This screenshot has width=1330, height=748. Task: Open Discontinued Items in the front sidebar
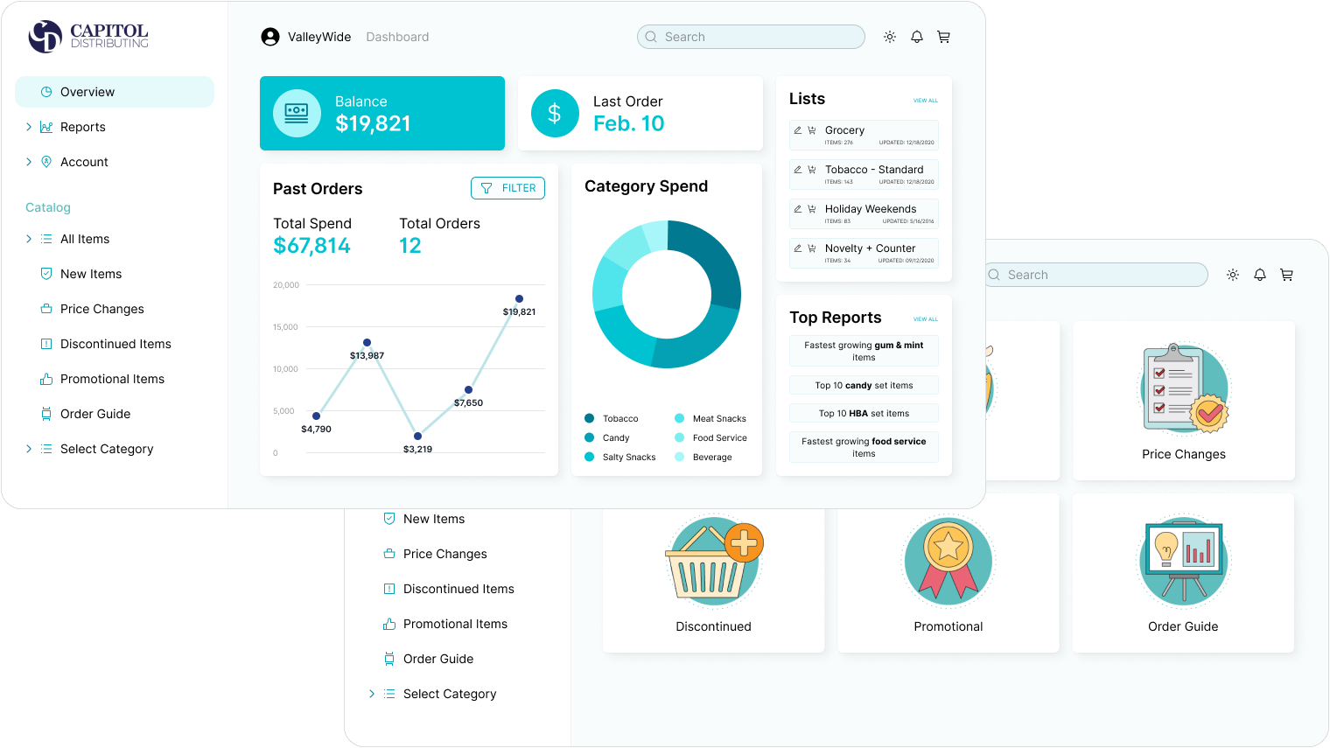[x=115, y=344]
